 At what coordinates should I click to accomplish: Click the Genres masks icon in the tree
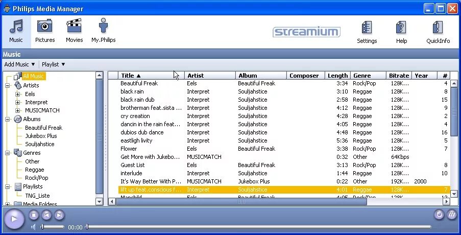18,153
